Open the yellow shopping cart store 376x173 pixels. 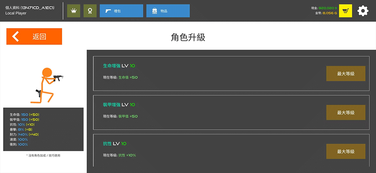(x=345, y=11)
